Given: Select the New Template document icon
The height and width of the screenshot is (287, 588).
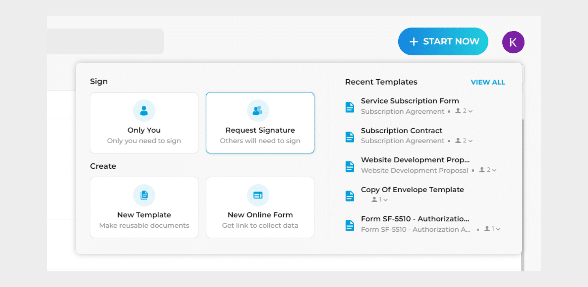Looking at the screenshot, I should coord(144,195).
